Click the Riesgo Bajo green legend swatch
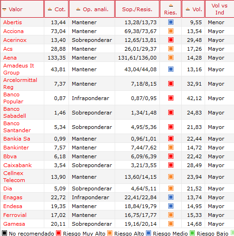Screen dimensions: 234x236 193,233
